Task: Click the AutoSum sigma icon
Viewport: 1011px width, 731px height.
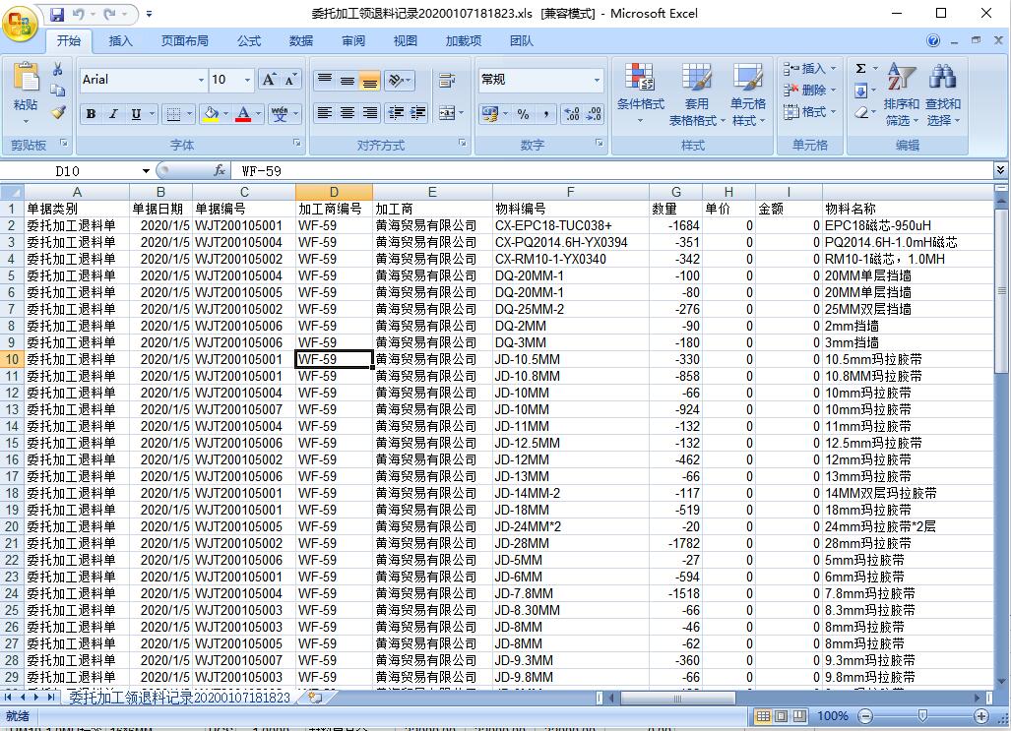Action: [x=860, y=69]
